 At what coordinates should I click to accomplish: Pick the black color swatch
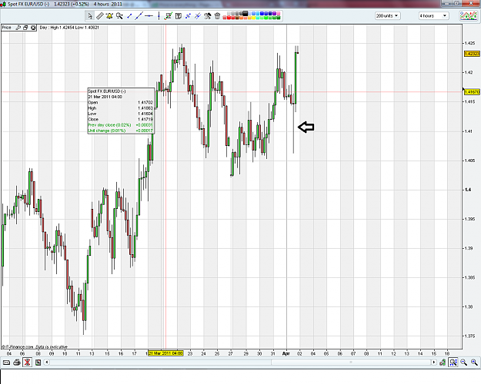tap(246, 14)
